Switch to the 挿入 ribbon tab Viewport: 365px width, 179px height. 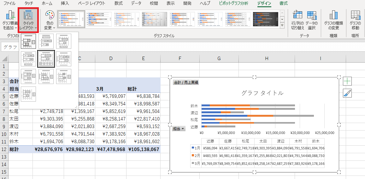(65, 3)
